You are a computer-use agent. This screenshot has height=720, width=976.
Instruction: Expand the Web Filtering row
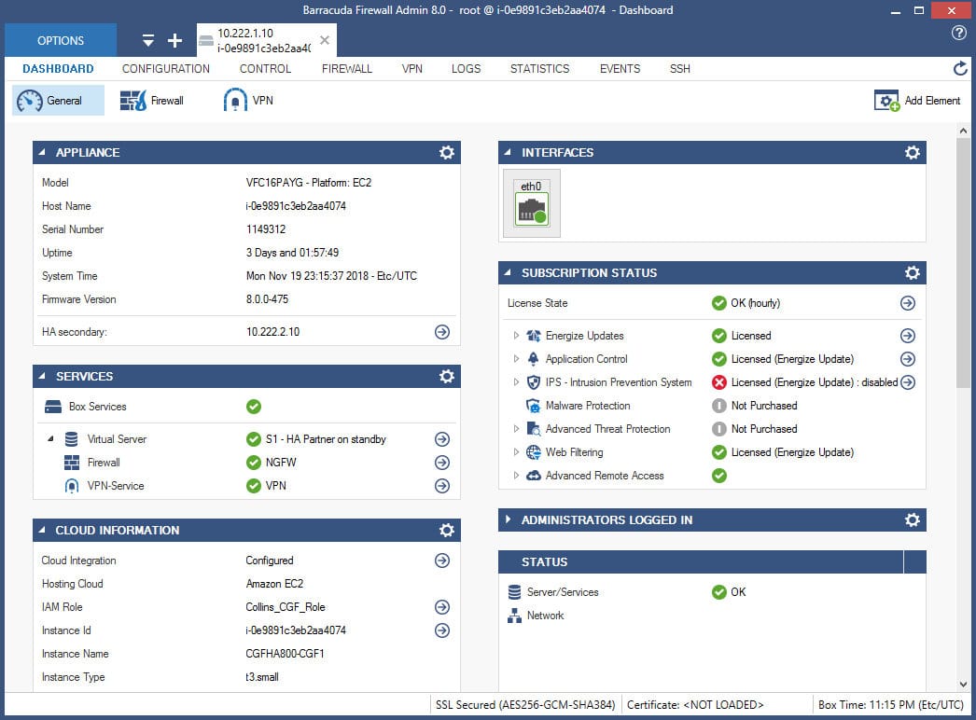516,452
